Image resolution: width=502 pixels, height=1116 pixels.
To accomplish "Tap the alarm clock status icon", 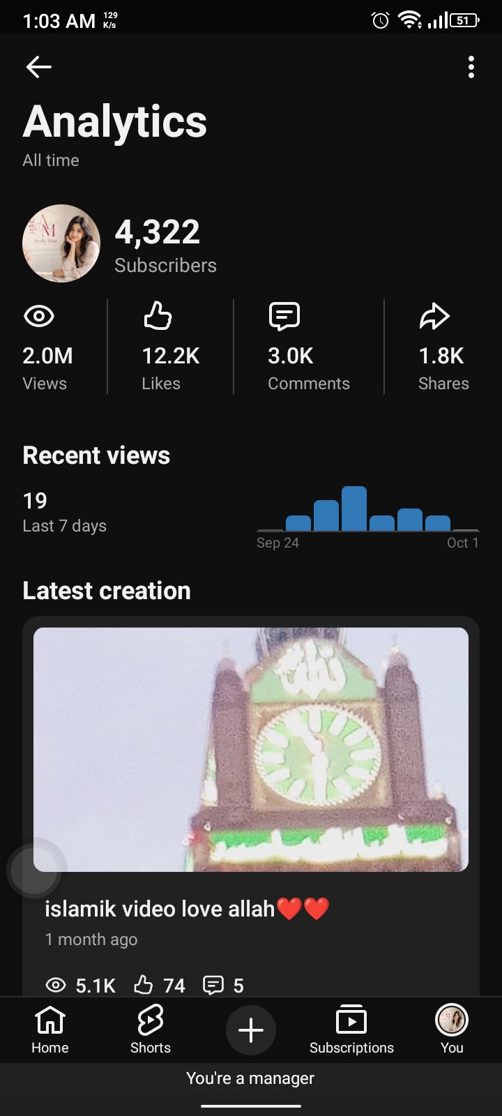I will point(380,21).
